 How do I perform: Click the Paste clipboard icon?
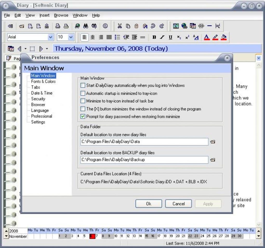point(136,26)
